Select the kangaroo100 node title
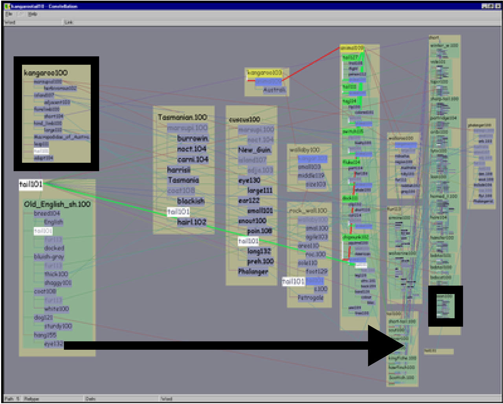 coord(46,73)
